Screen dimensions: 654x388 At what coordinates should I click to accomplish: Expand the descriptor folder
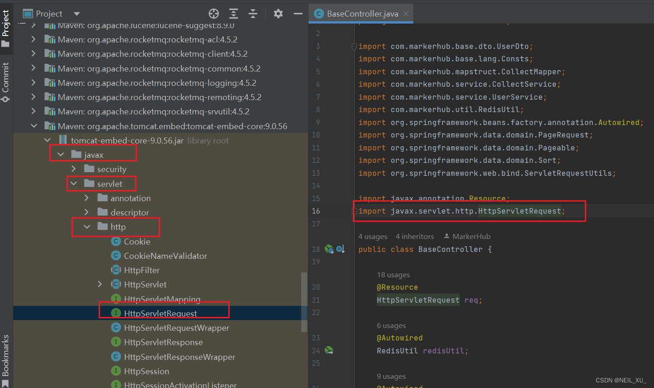pyautogui.click(x=87, y=212)
